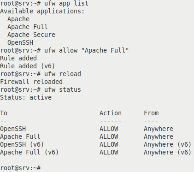The height and width of the screenshot is (172, 194).
Task: Click 'Anywhere' in the OpenSSH row
Action: pos(159,129)
